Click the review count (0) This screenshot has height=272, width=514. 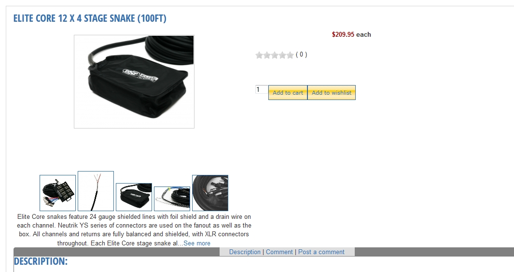click(x=302, y=55)
